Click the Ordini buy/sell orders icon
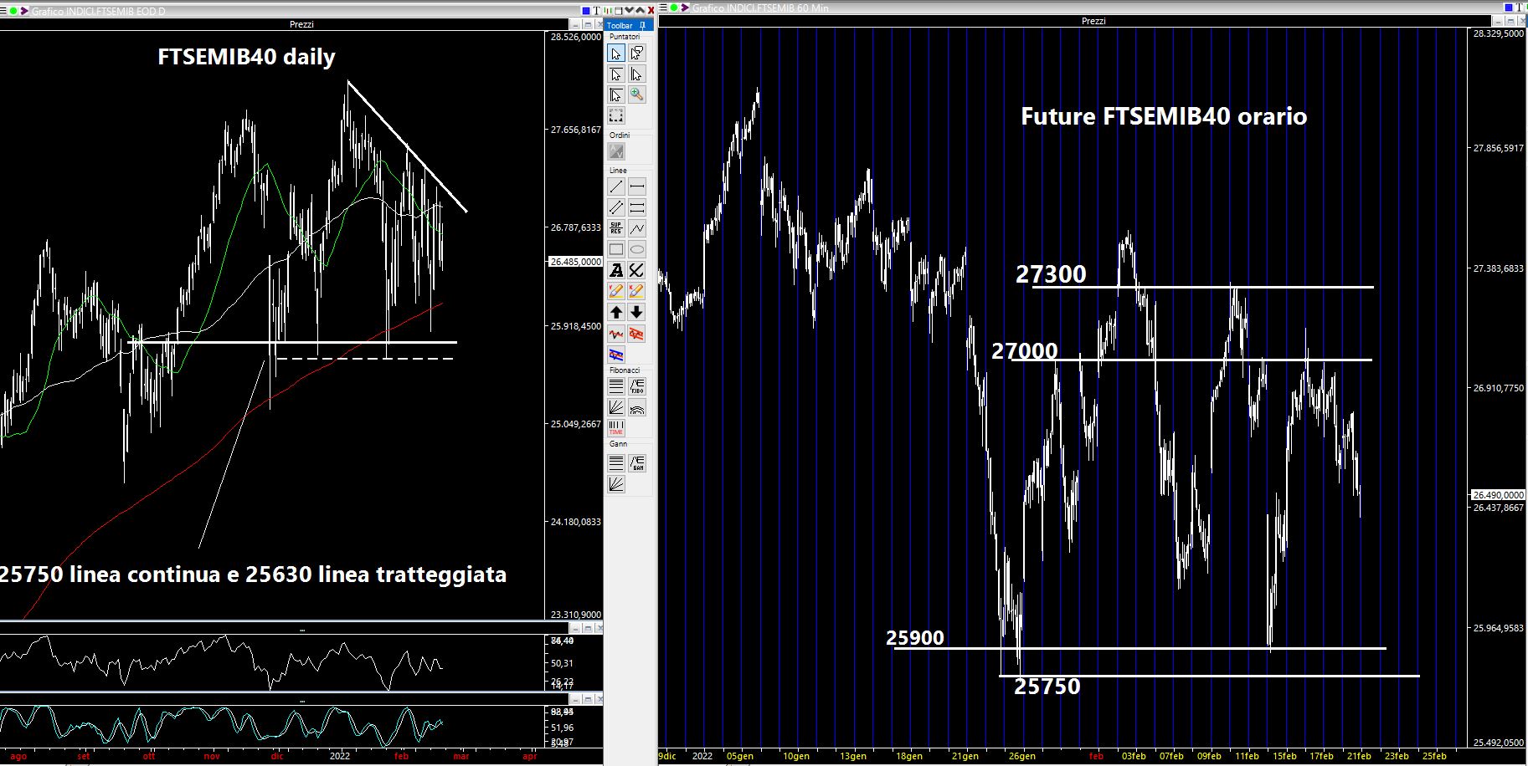 616,151
